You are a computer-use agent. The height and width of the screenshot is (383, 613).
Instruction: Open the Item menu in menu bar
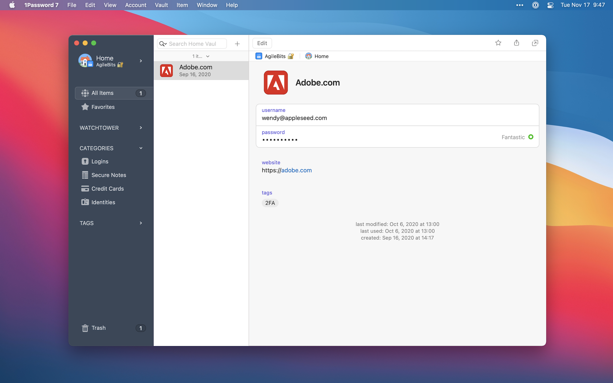[182, 5]
